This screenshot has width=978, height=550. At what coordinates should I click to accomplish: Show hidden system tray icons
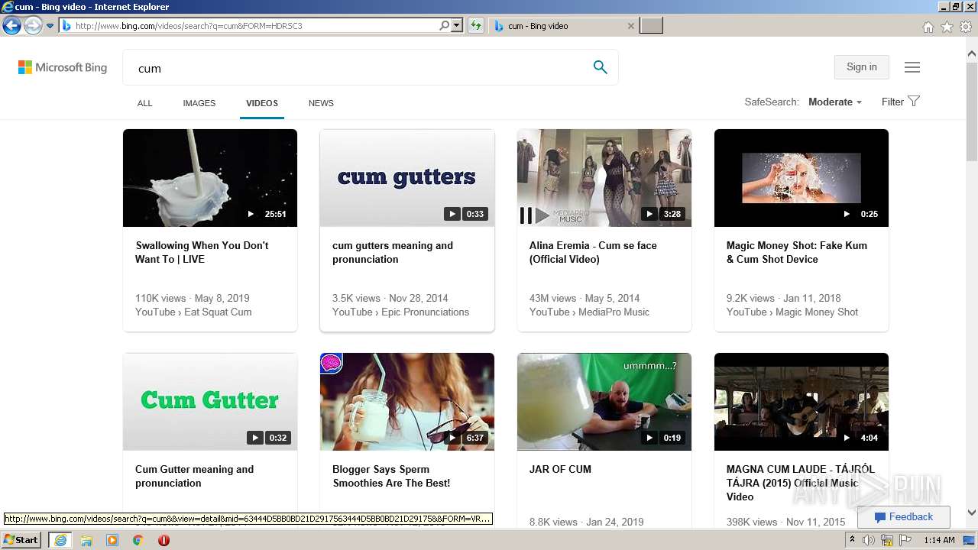click(852, 540)
